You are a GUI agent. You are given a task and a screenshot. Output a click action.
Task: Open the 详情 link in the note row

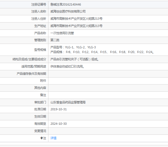click(x=53, y=138)
